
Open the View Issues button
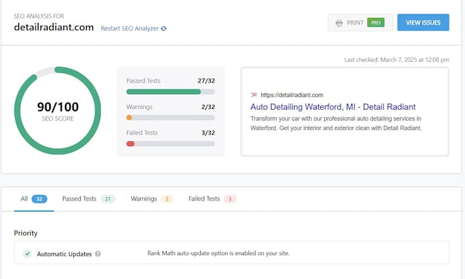tap(423, 23)
